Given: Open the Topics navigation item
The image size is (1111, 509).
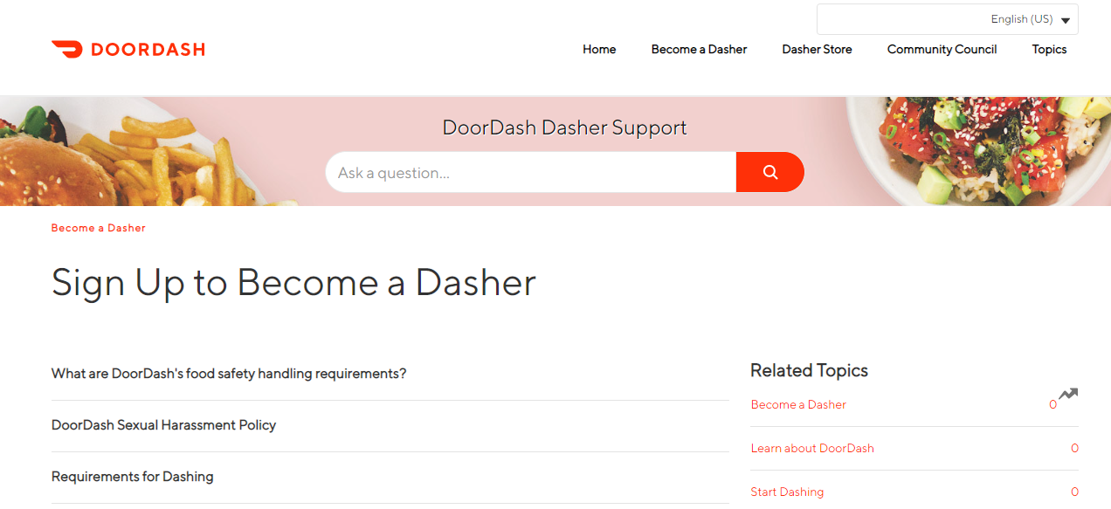Looking at the screenshot, I should click(1049, 50).
